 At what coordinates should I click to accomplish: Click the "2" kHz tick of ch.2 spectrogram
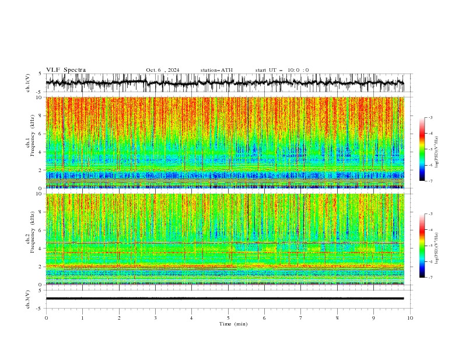click(41, 267)
